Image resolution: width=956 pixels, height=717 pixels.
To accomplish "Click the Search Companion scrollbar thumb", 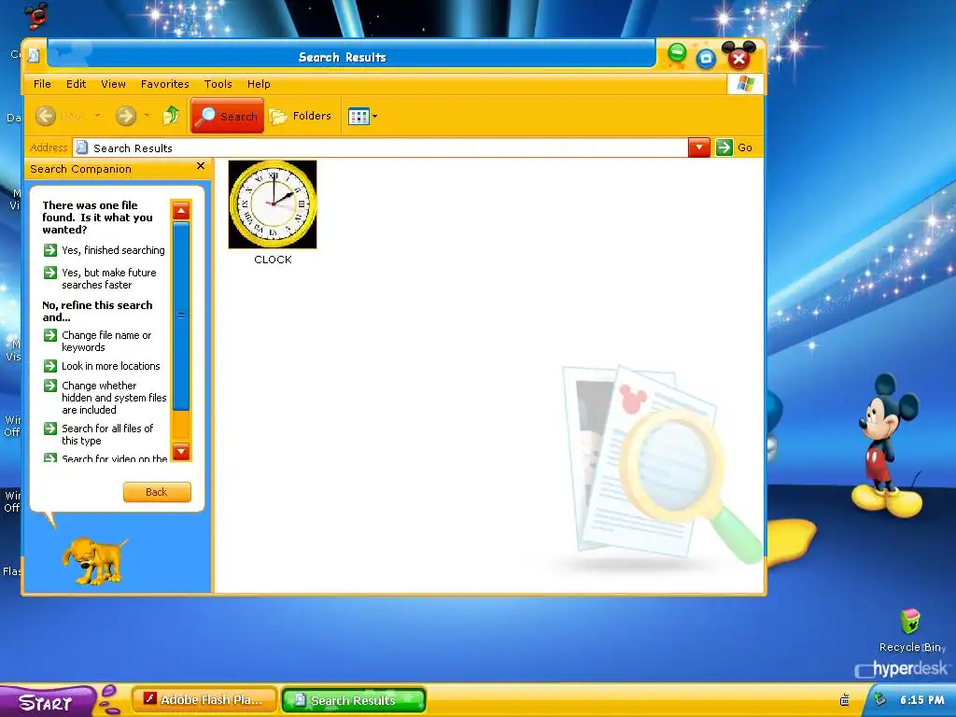I will point(181,316).
